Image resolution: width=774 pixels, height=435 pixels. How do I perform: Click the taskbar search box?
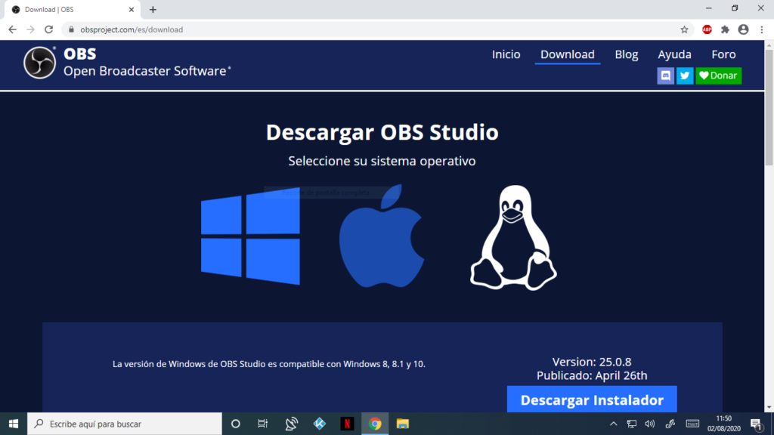pyautogui.click(x=125, y=424)
